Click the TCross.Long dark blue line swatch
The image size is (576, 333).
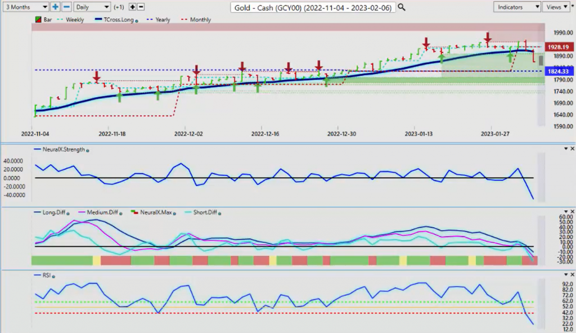[98, 20]
